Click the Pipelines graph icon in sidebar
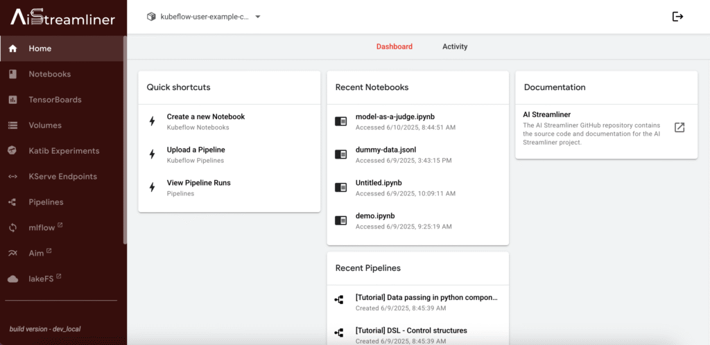Viewport: 710px width, 345px height. 12,202
